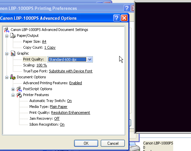Close the Advanced Options dialog with red X

click(x=124, y=18)
